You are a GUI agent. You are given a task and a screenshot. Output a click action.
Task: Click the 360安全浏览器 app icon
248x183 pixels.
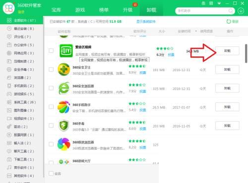pos(64,88)
